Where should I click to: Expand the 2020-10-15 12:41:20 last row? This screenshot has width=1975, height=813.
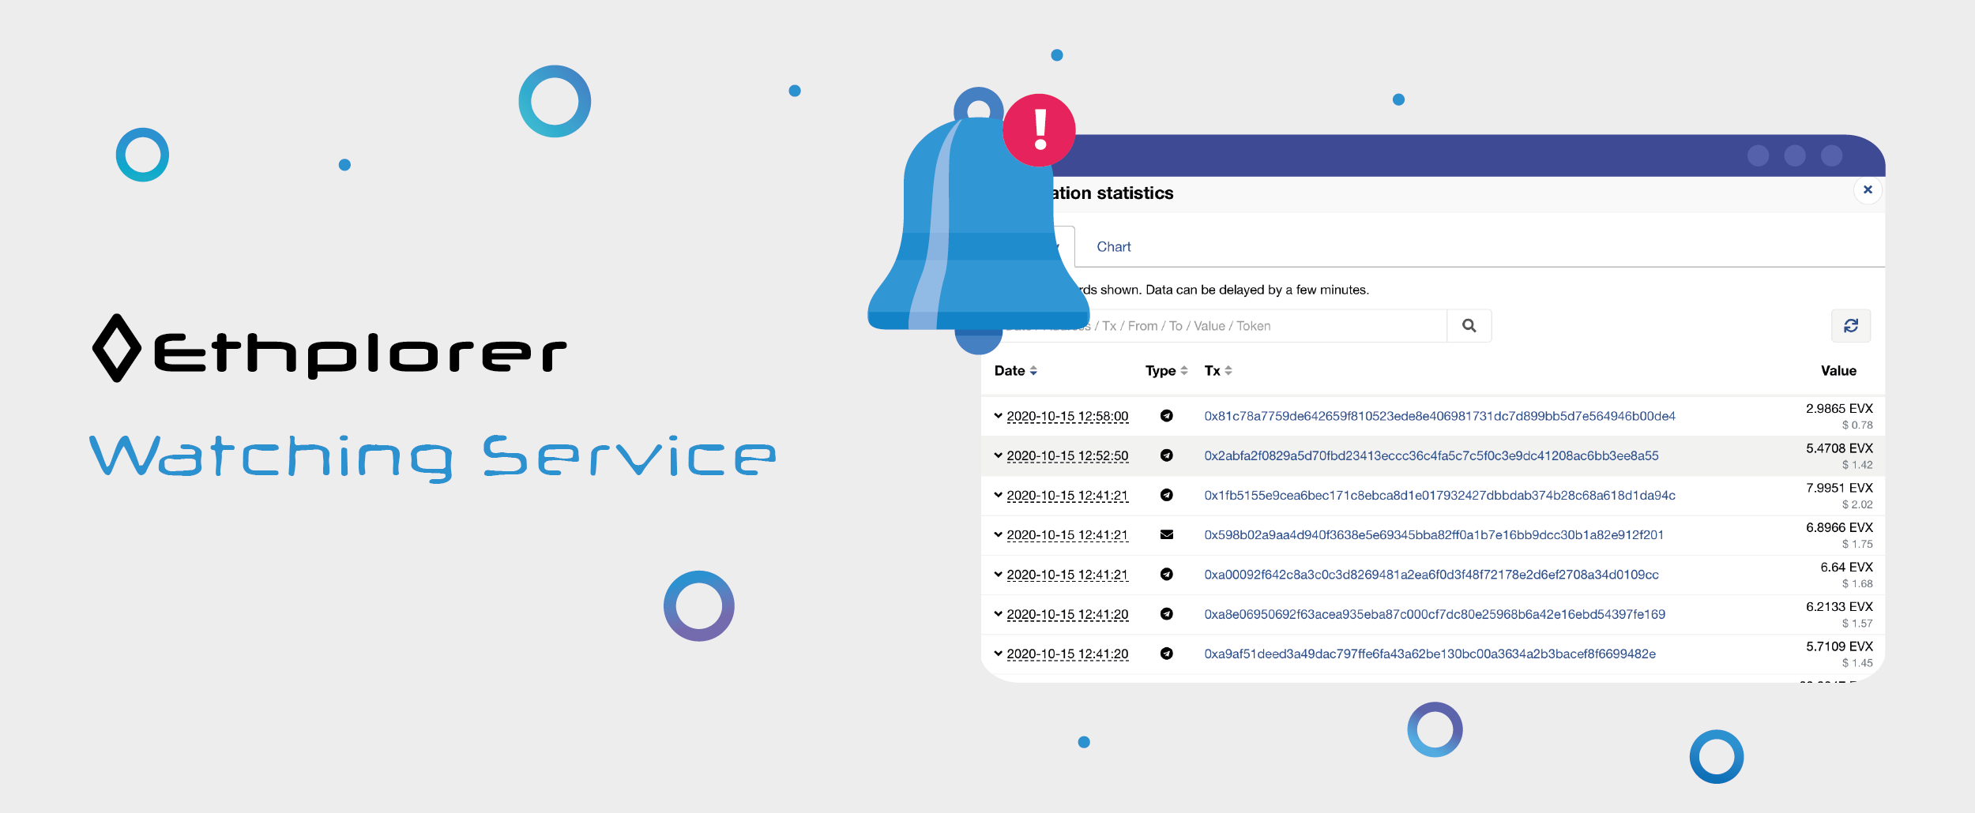pos(999,654)
